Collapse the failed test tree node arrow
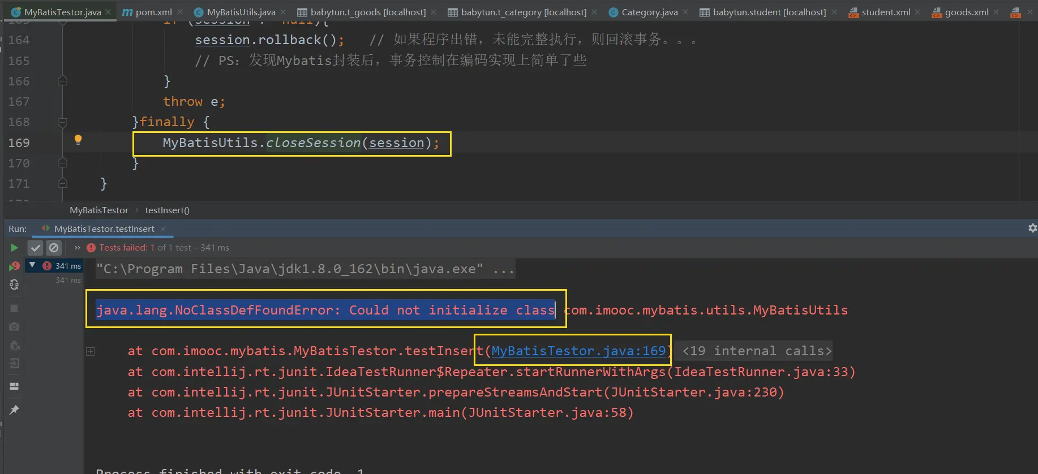This screenshot has height=474, width=1038. pos(33,265)
